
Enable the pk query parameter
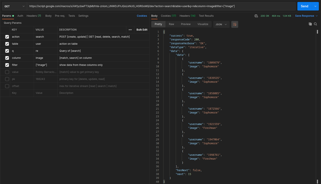(7, 79)
